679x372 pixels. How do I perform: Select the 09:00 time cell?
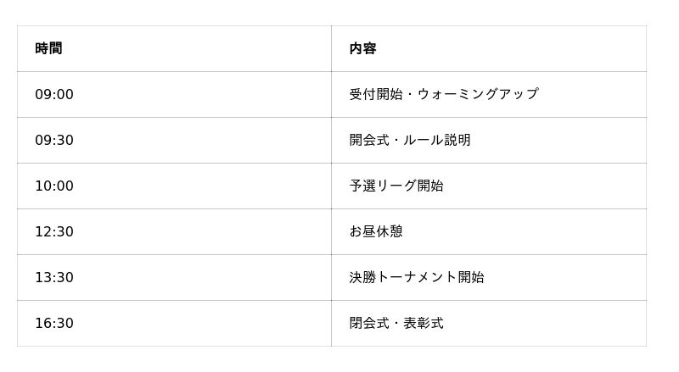point(54,95)
